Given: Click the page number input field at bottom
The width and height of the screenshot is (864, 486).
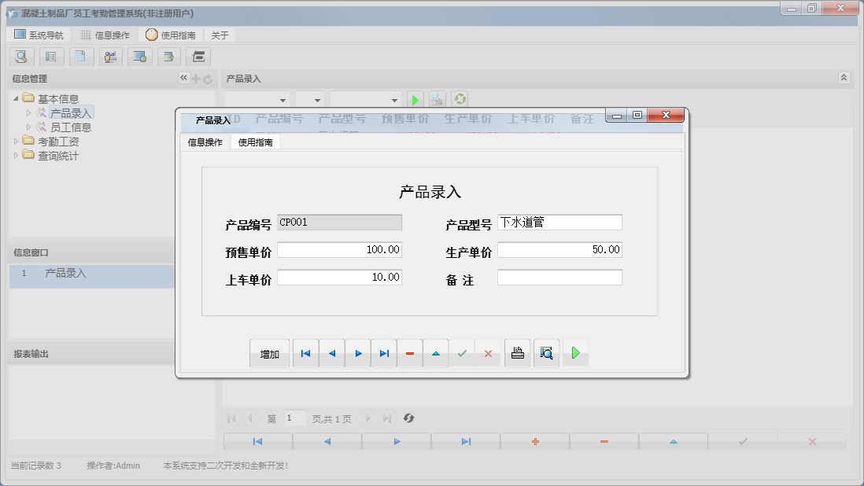Looking at the screenshot, I should pyautogui.click(x=294, y=418).
